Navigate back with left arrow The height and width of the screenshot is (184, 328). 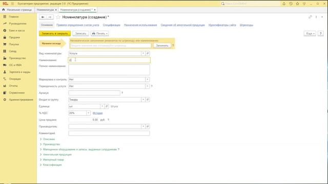point(43,17)
